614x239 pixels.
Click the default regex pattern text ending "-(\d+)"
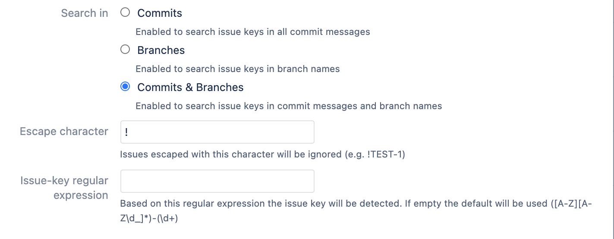(149, 218)
